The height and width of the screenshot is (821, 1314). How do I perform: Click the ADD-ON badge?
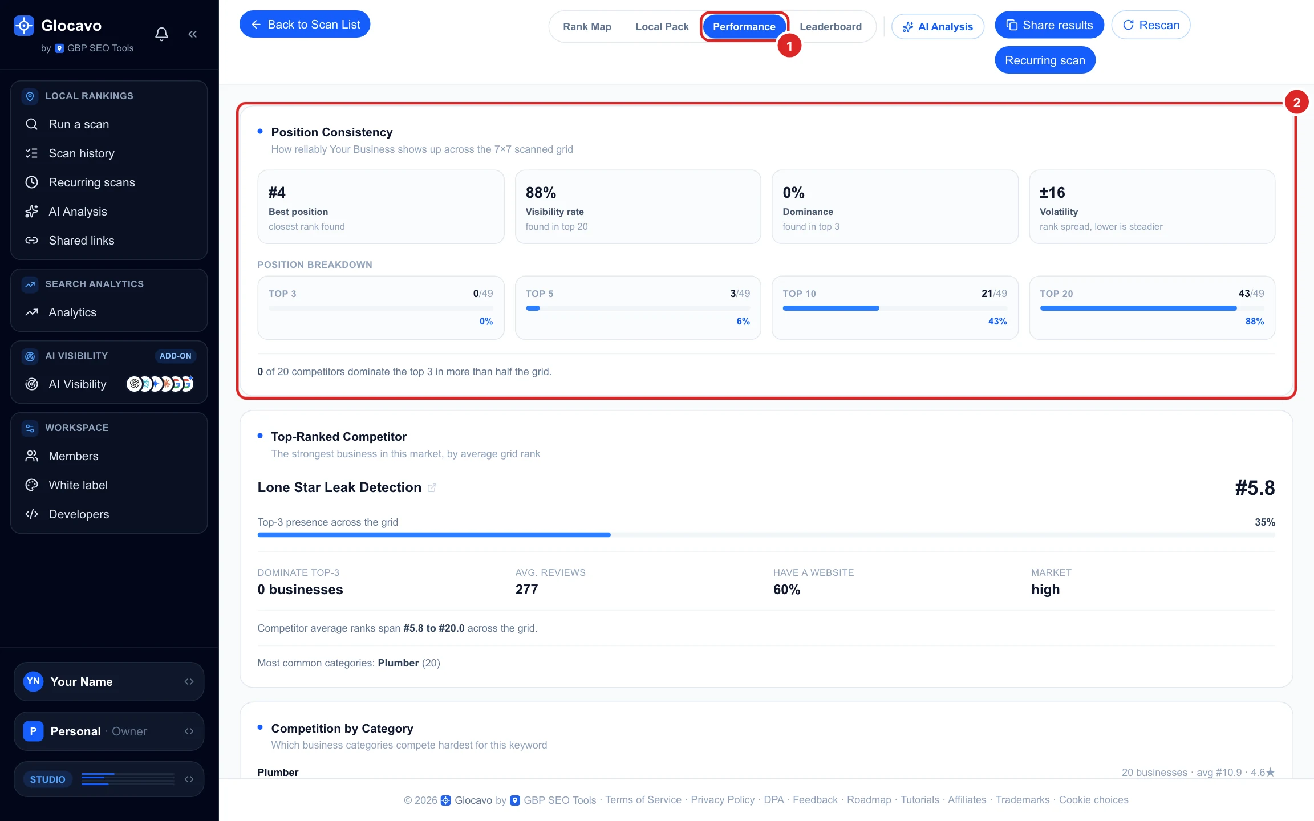click(x=176, y=356)
